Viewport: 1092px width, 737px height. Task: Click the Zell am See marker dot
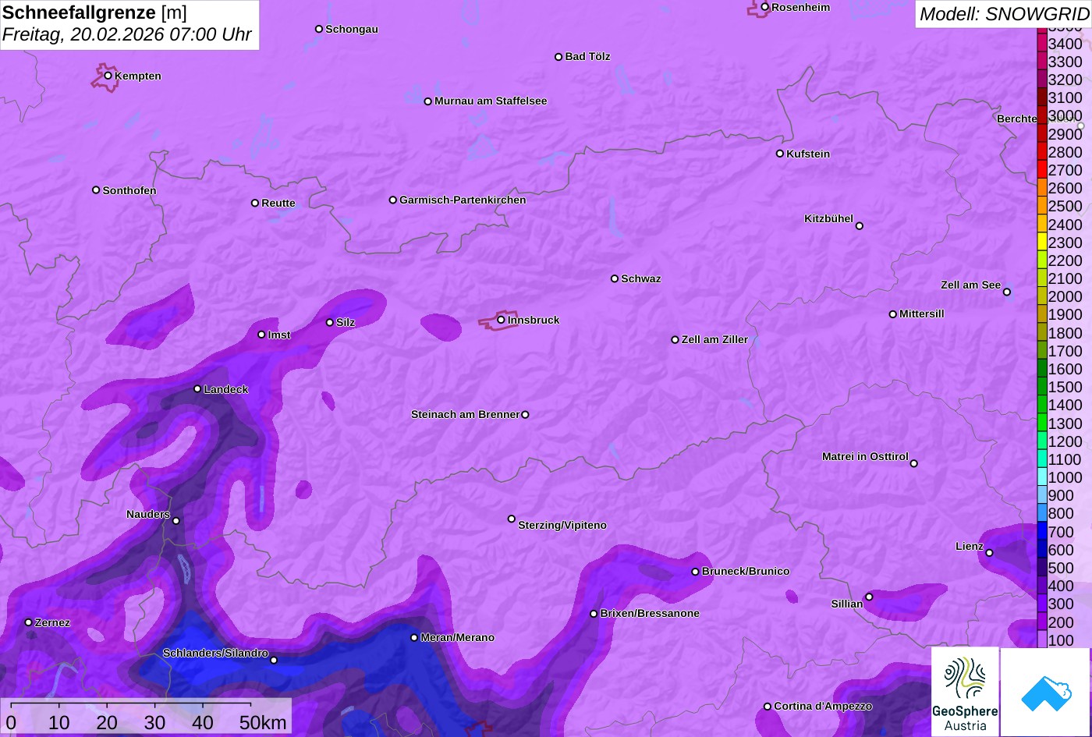(x=1007, y=292)
